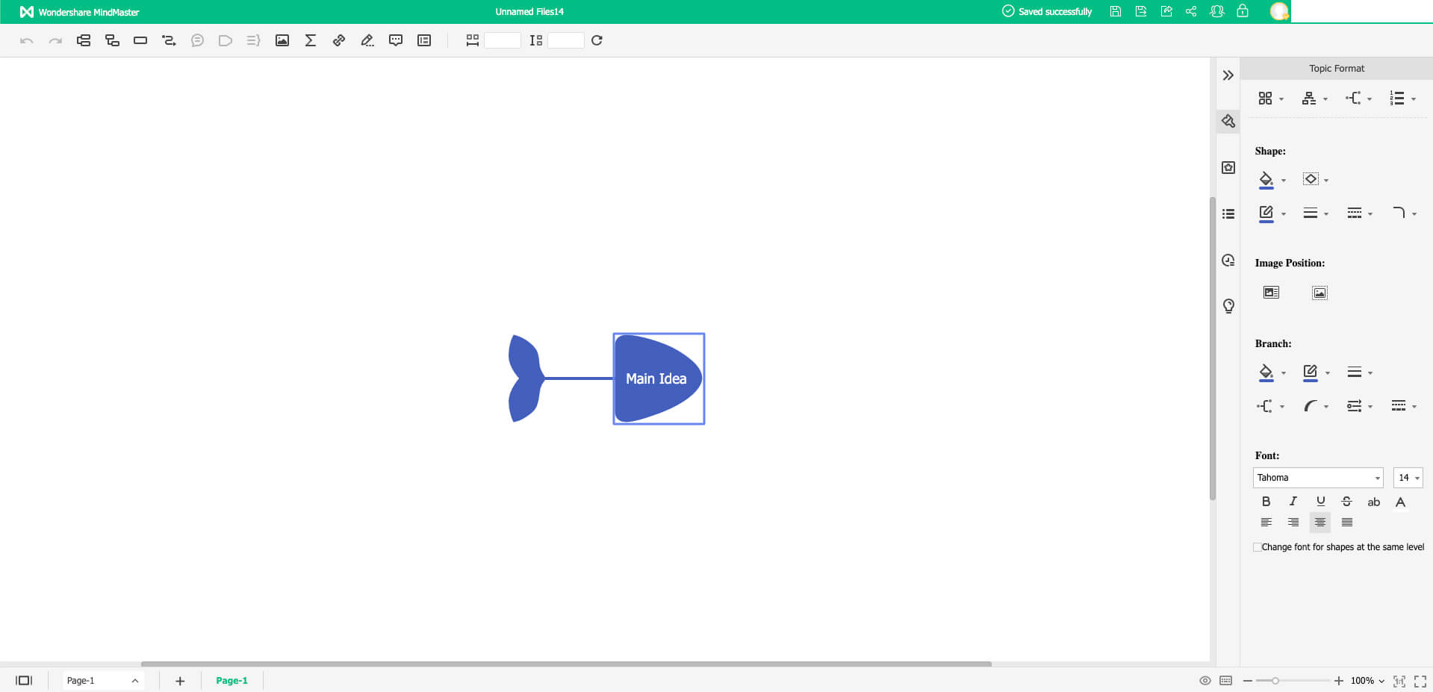Collapse the Topic Format side panel
Screen dimensions: 1433x692
(x=1228, y=75)
